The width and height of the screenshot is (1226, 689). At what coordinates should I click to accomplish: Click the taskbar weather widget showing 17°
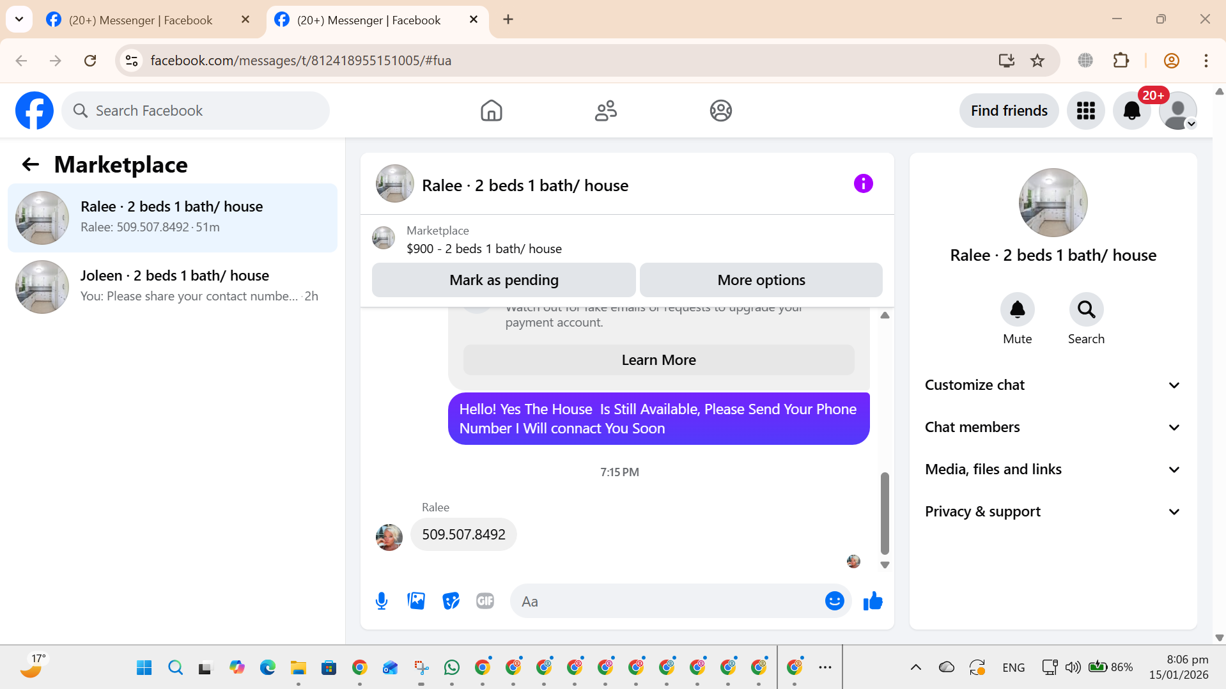click(x=33, y=666)
